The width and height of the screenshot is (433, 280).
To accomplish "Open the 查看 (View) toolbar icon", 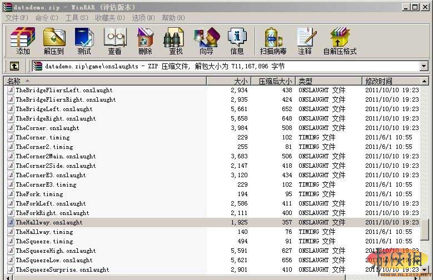I will (x=115, y=40).
